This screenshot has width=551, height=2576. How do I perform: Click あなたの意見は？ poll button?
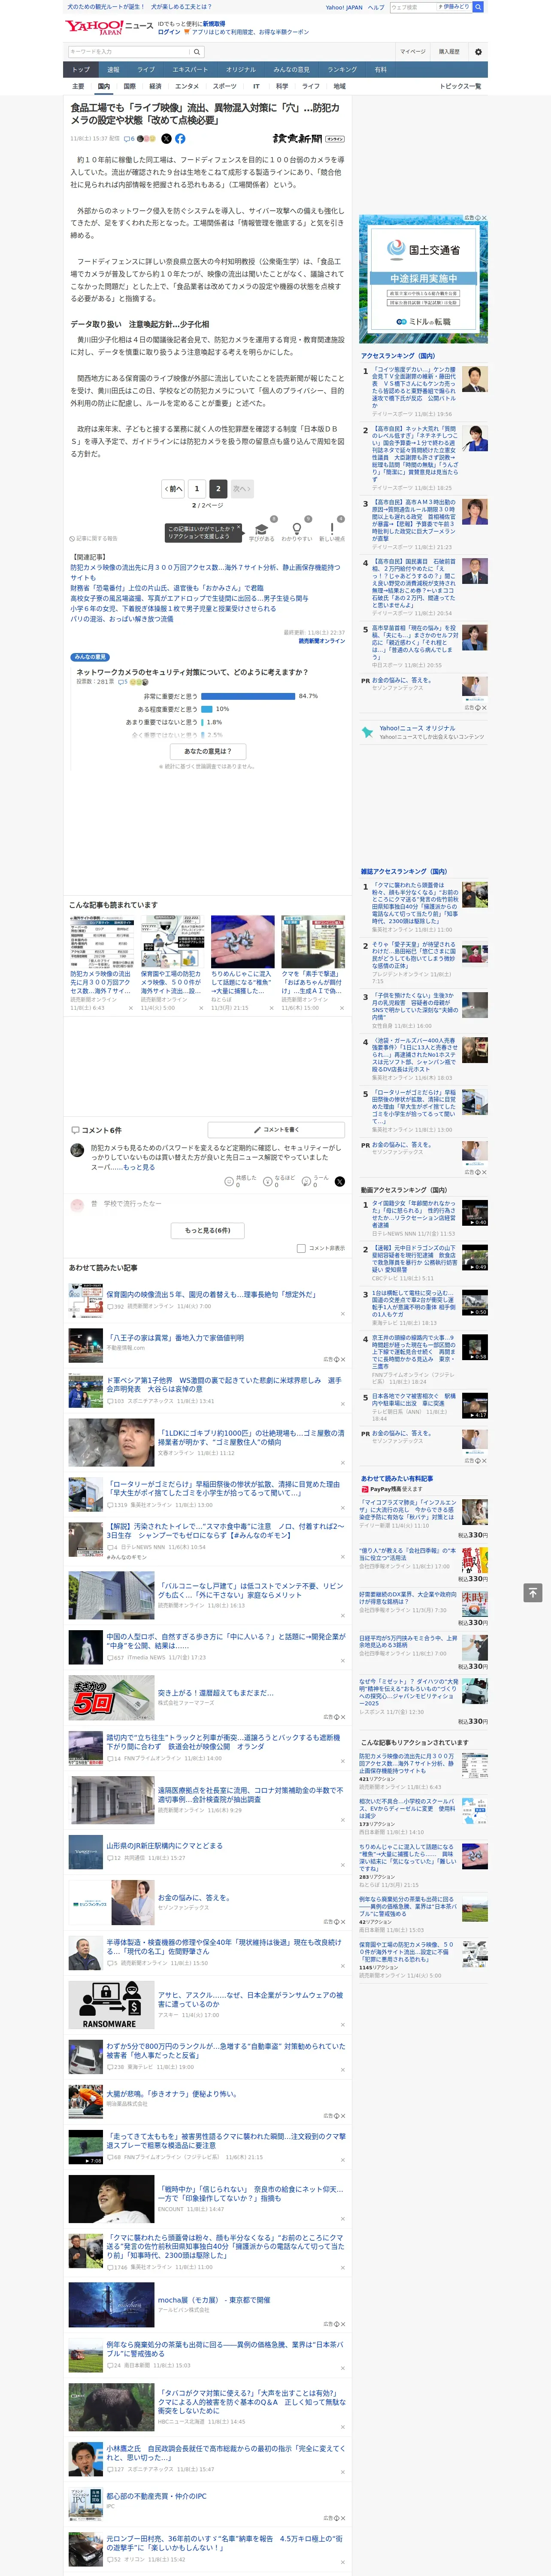coord(208,751)
